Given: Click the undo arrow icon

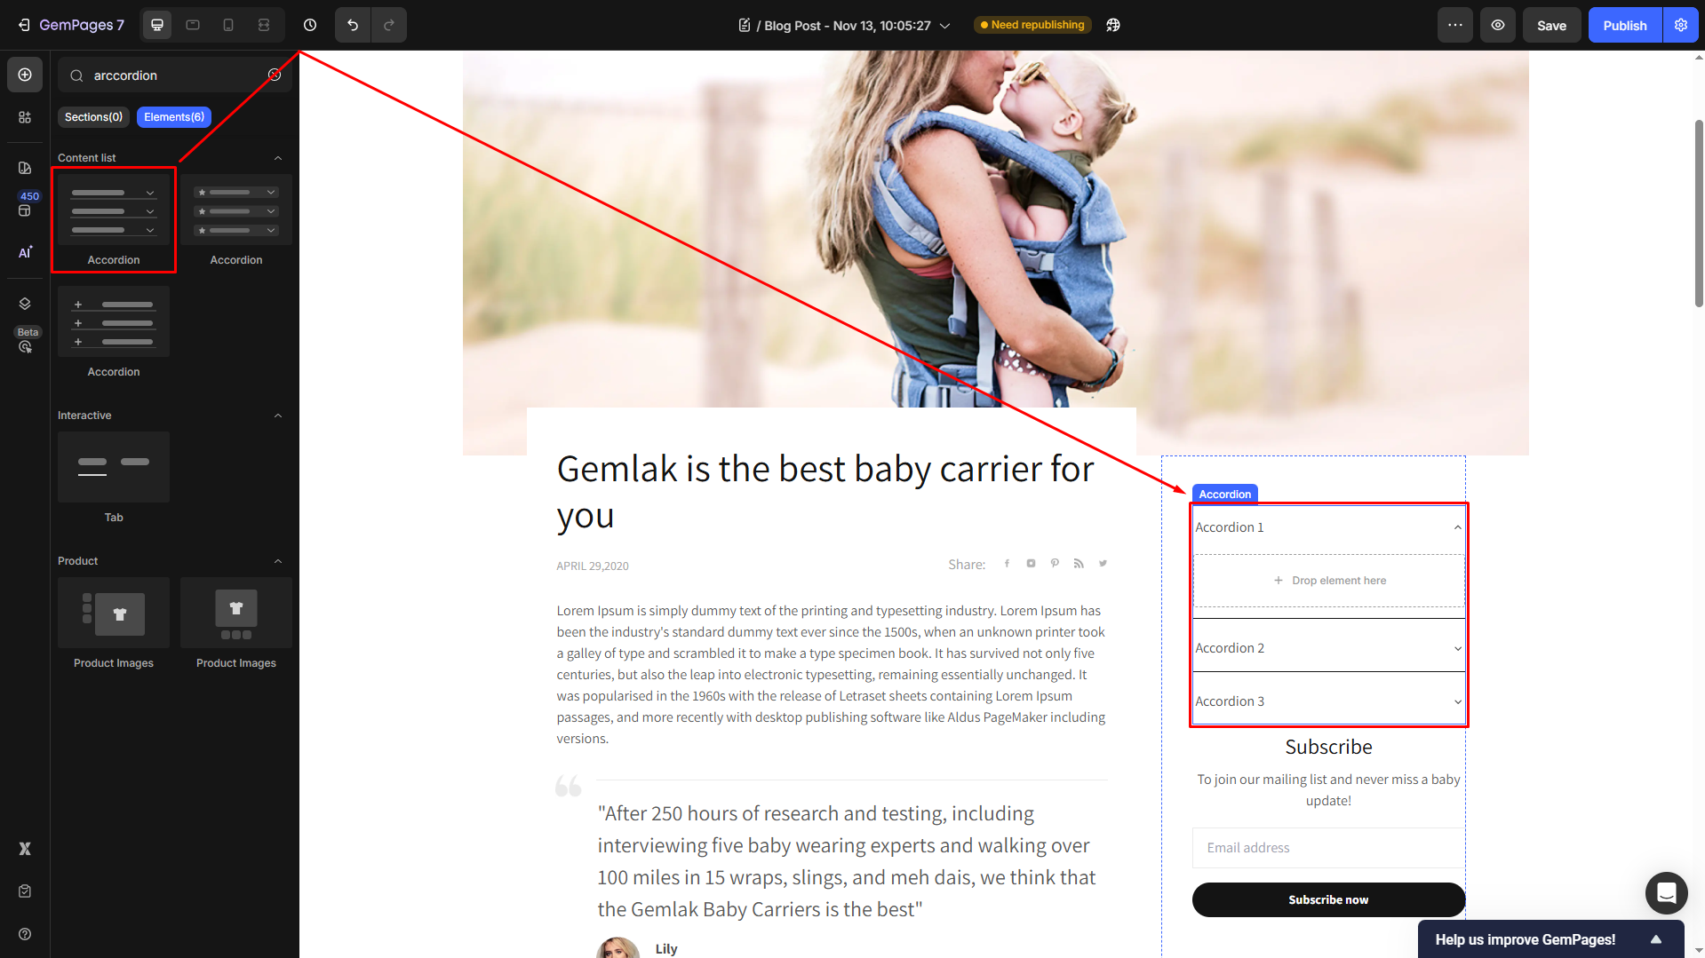Looking at the screenshot, I should (x=353, y=25).
